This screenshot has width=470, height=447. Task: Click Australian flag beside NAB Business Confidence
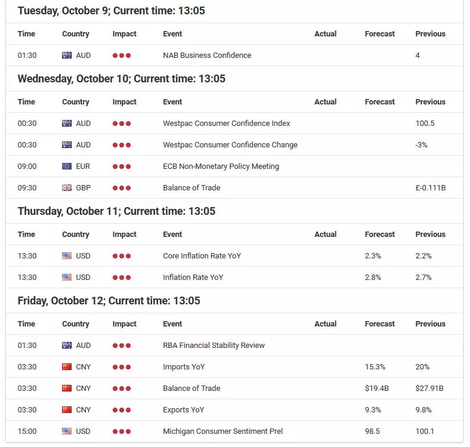pos(67,55)
